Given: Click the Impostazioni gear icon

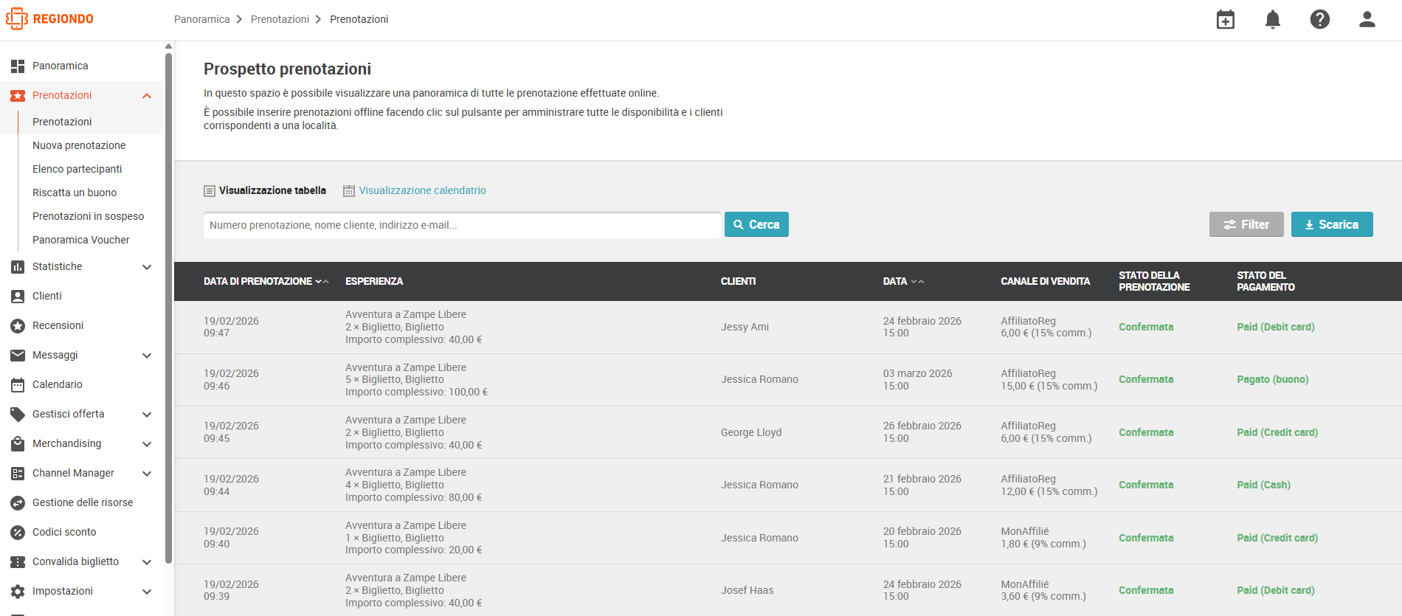Looking at the screenshot, I should tap(18, 591).
